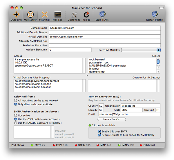Click the Customize tools icon
This screenshot has width=174, height=160.
tap(74, 14)
